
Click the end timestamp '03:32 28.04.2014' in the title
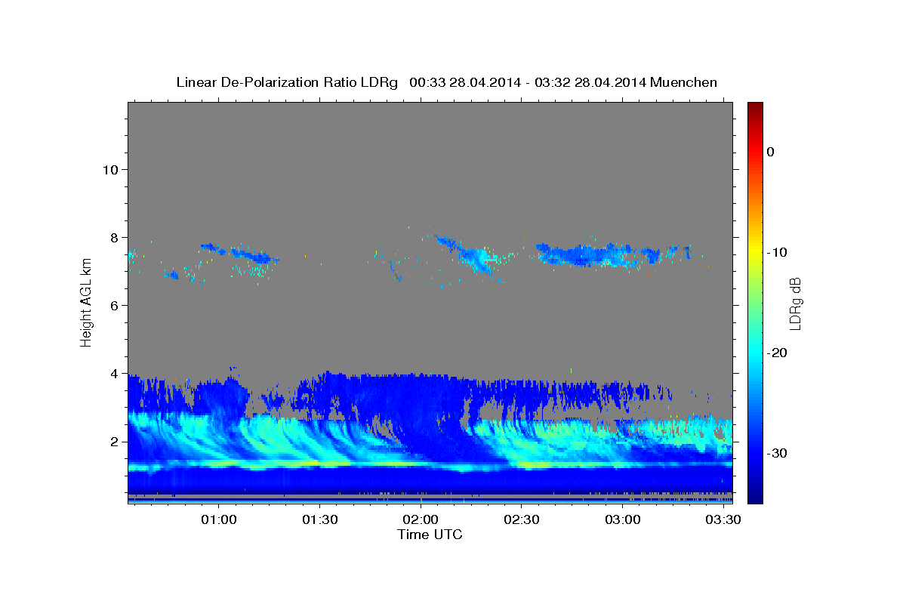tap(590, 82)
